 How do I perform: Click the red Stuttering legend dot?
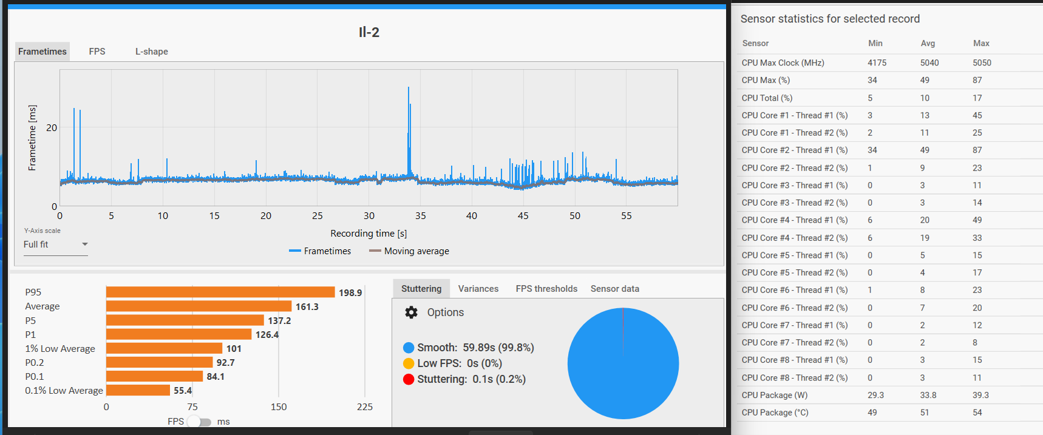409,379
